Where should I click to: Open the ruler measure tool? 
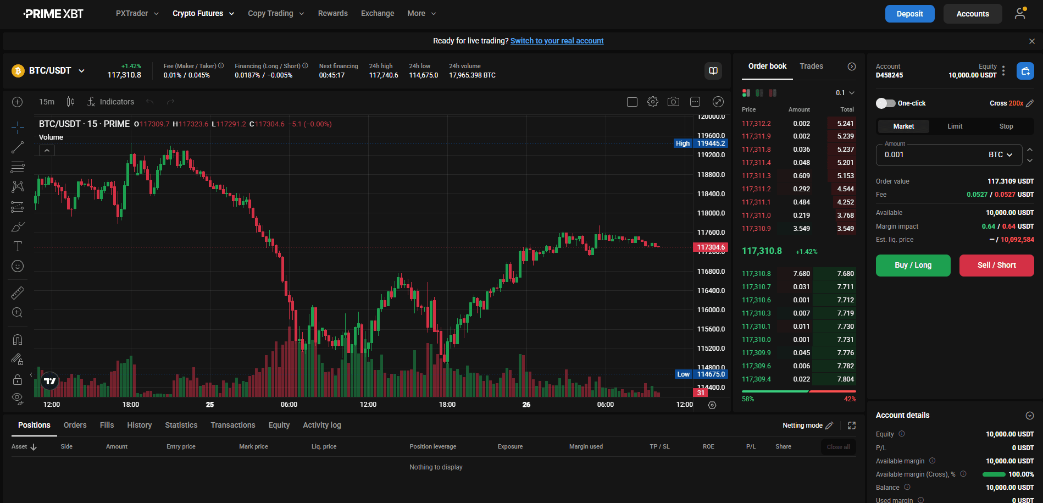(x=18, y=292)
